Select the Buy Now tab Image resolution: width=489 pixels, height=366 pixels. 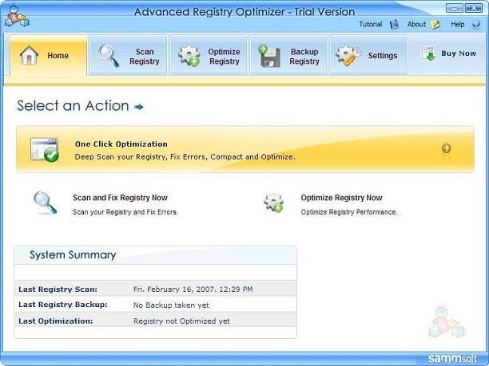pos(448,54)
